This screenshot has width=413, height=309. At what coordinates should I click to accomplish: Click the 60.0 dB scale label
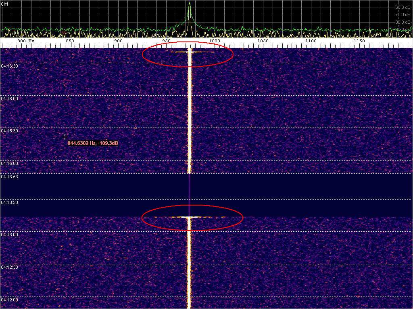[403, 7]
